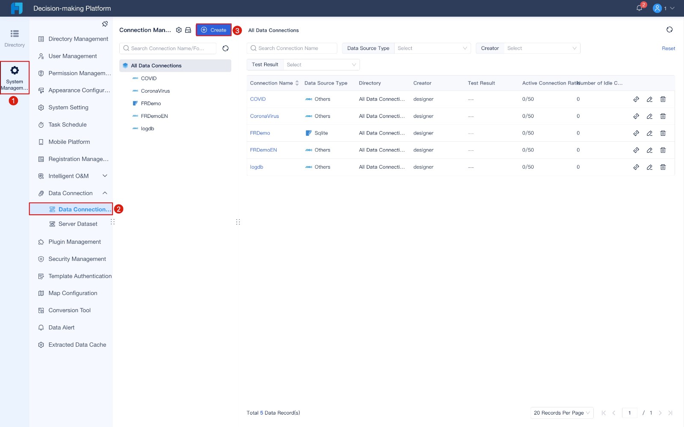Click the folder icon next to Create

188,30
